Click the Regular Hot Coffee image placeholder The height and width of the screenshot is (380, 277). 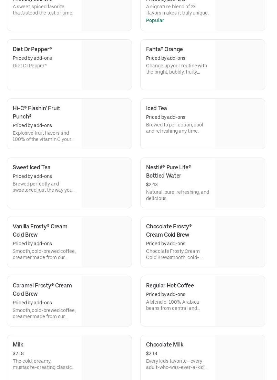(x=240, y=301)
